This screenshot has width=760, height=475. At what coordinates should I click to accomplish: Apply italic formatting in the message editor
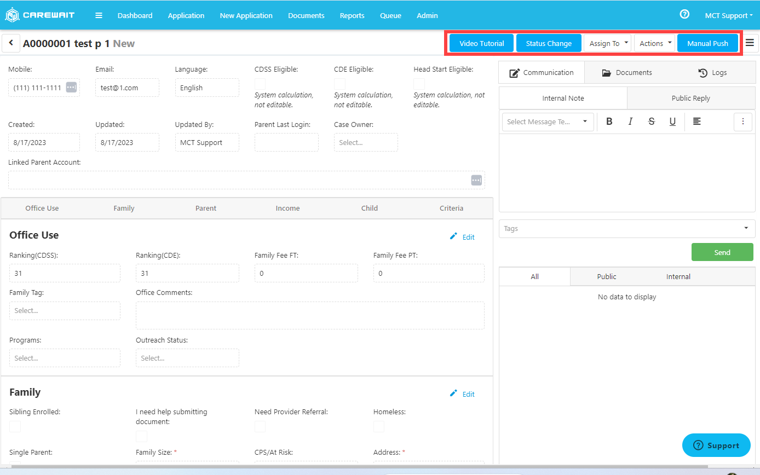[x=630, y=121]
